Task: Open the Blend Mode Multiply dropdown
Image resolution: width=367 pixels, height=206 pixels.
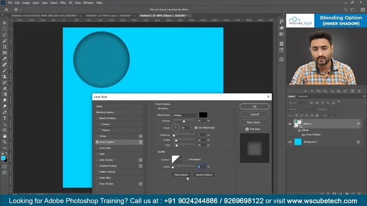Action: pyautogui.click(x=185, y=115)
